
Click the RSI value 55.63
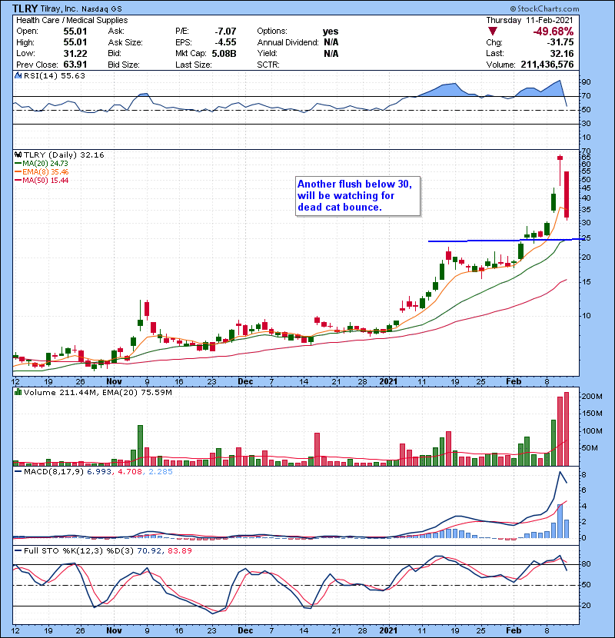(72, 75)
